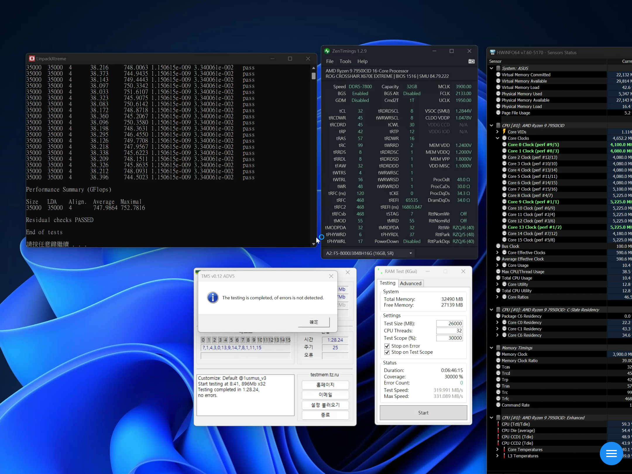The image size is (632, 474).
Task: Click the 確定 button in TM5 dialog
Action: (x=314, y=322)
